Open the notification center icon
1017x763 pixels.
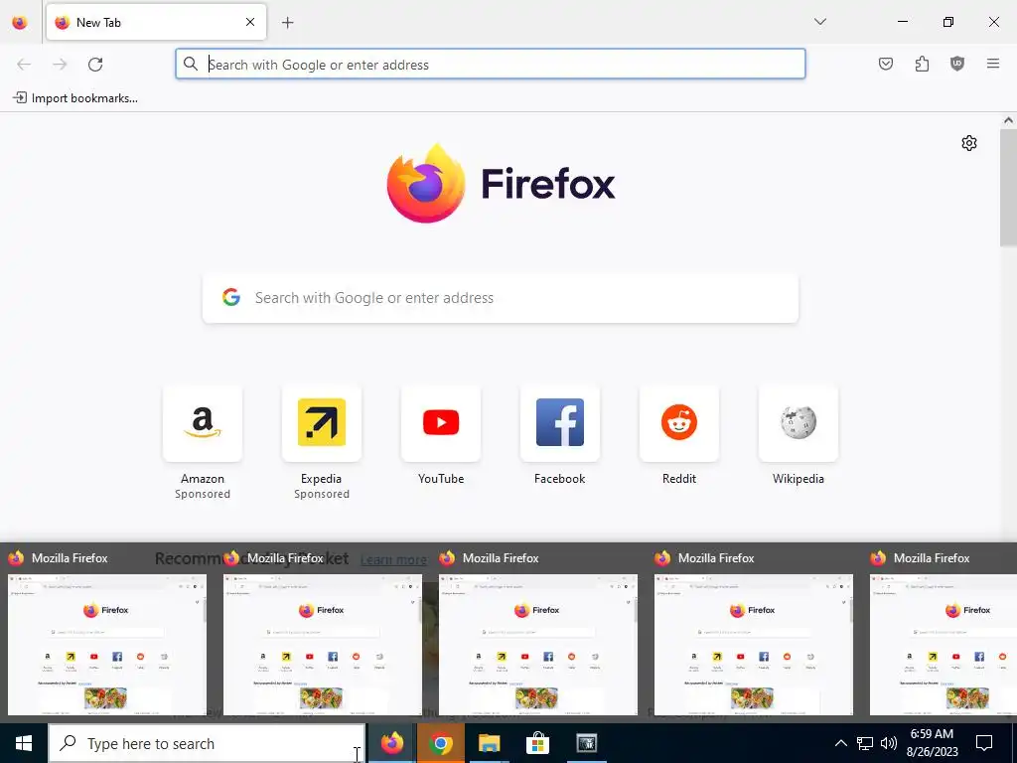click(984, 743)
